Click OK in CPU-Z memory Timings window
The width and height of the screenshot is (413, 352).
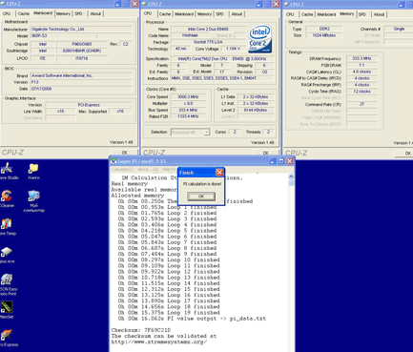(x=403, y=154)
